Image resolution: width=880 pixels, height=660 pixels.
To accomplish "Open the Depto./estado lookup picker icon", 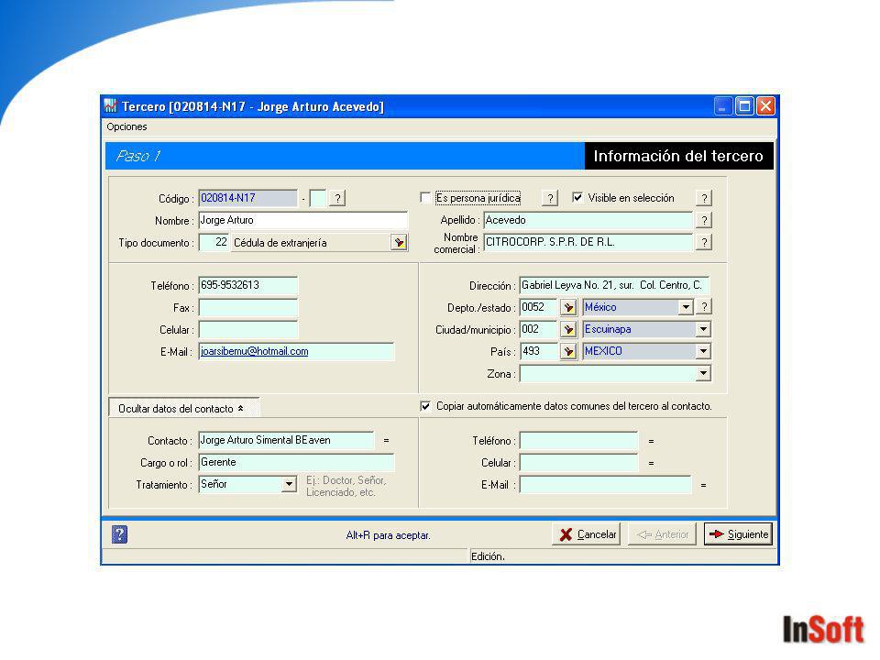I will click(568, 308).
